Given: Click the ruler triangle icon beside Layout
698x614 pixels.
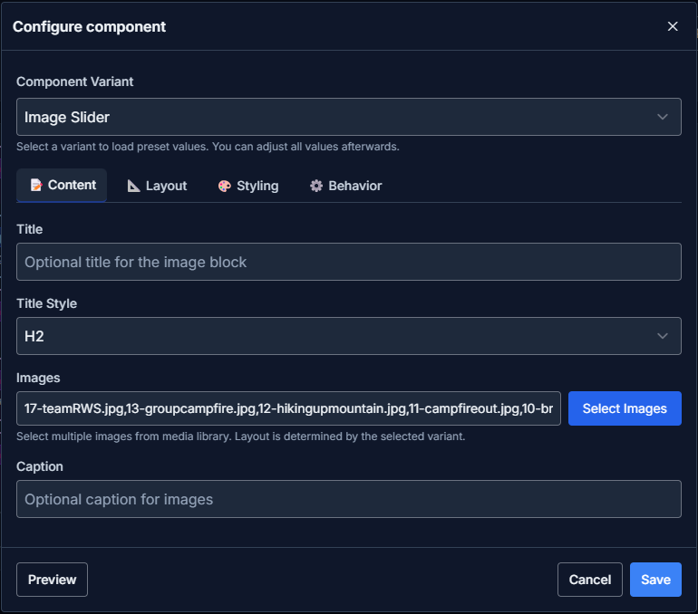Looking at the screenshot, I should point(134,186).
